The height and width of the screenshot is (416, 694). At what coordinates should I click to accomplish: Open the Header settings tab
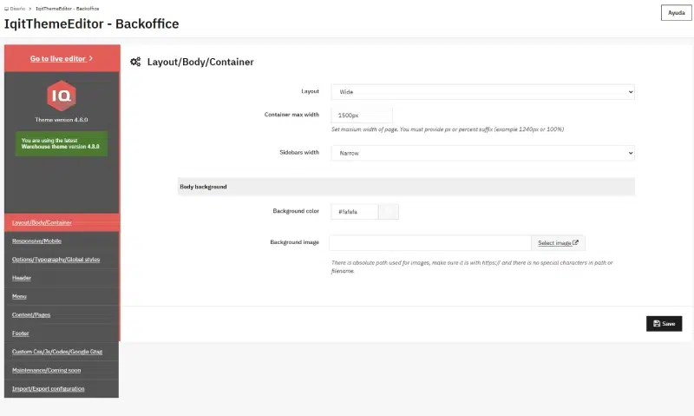coord(22,278)
